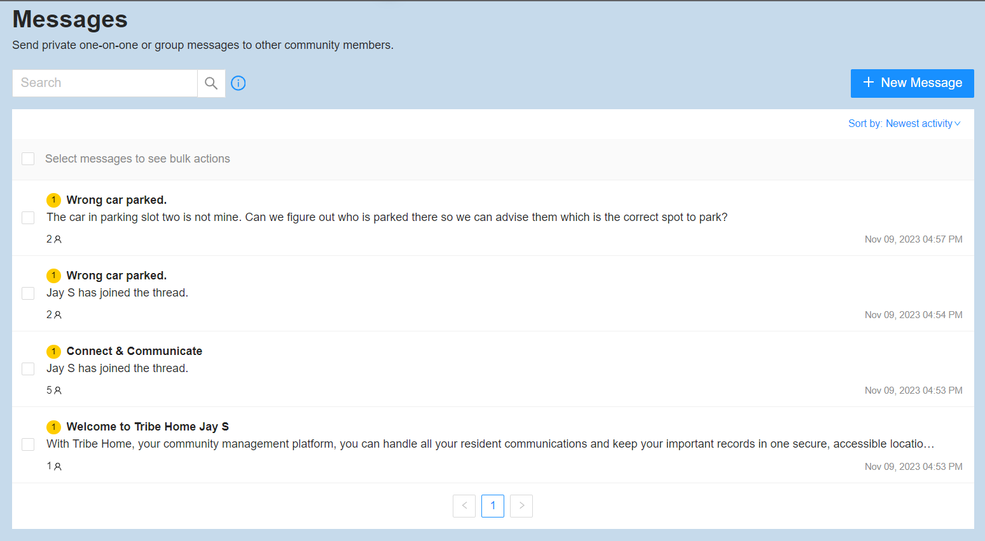Start a New Message

(912, 83)
